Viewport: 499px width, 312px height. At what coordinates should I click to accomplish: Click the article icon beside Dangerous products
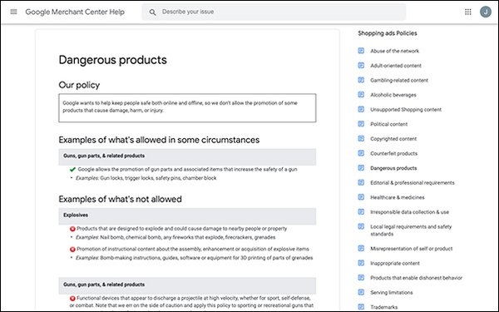tap(361, 168)
